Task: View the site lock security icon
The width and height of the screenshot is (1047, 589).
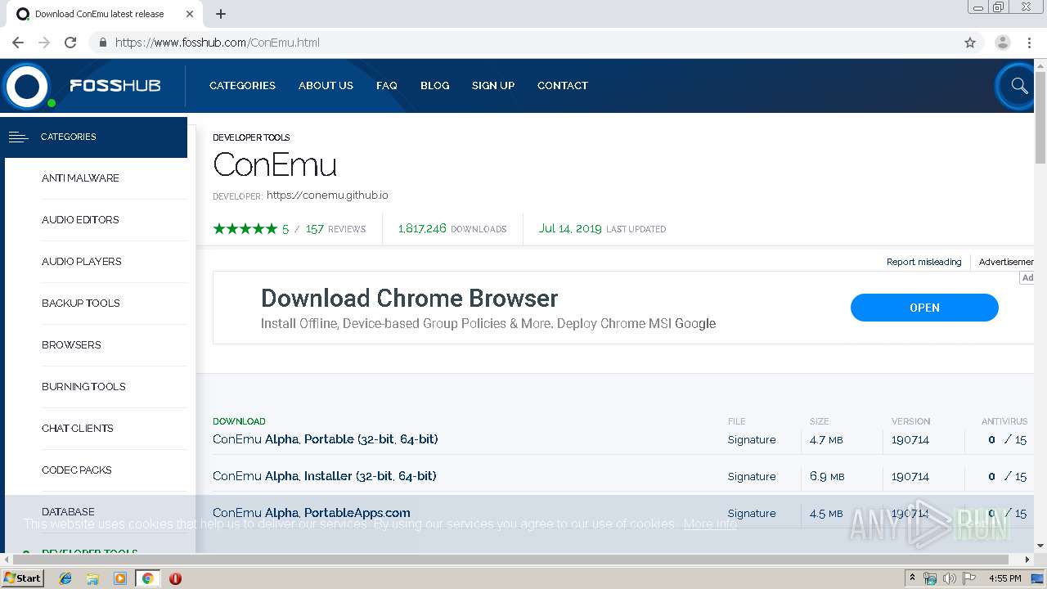Action: [x=102, y=43]
